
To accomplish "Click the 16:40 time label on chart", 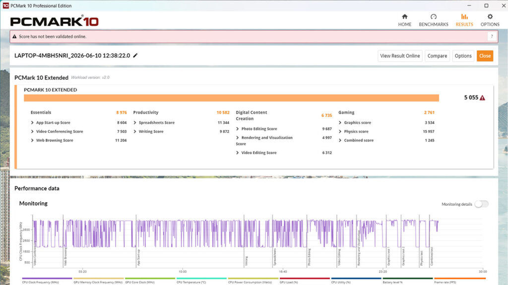I will pyautogui.click(x=283, y=272).
